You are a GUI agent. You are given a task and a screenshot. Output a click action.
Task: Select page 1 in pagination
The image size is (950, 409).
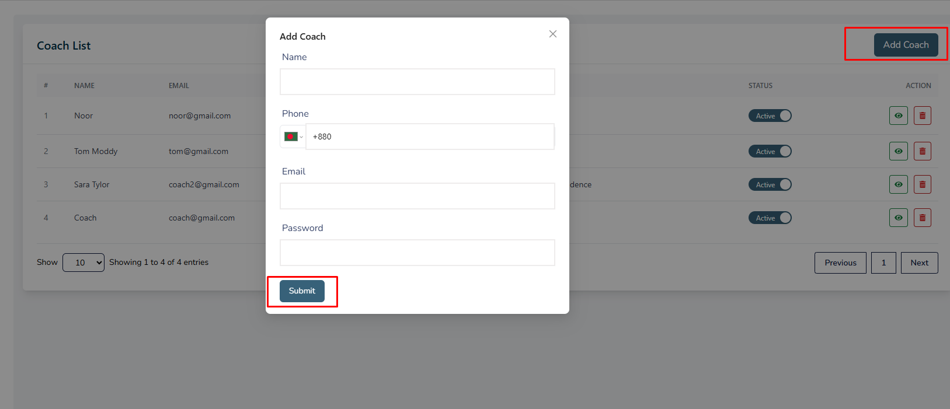[x=883, y=263]
